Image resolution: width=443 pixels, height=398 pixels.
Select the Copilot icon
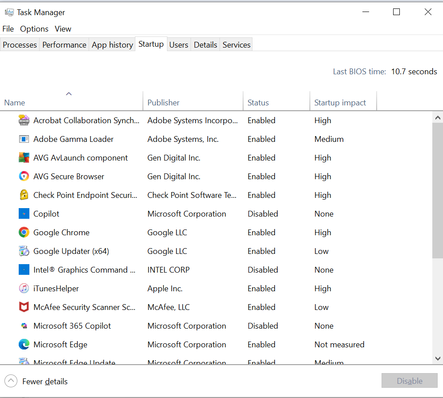click(24, 213)
